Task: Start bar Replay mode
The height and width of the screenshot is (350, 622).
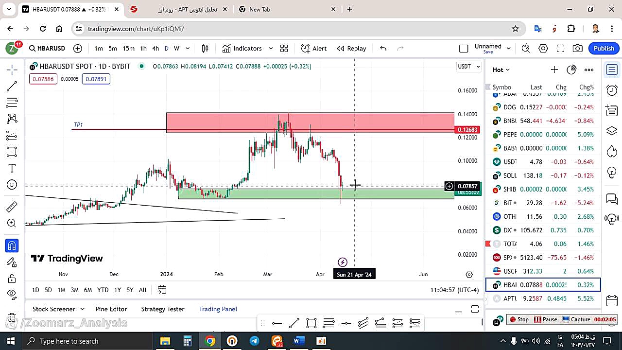Action: pos(352,48)
